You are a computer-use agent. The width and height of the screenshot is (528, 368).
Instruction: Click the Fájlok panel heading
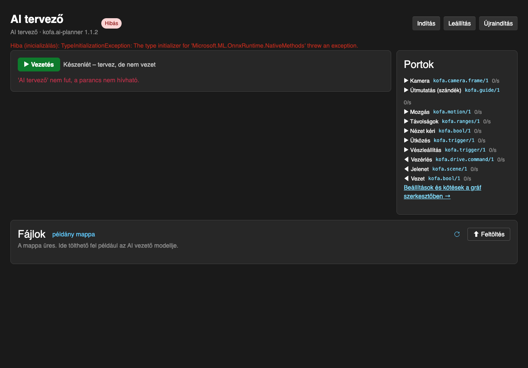point(32,234)
